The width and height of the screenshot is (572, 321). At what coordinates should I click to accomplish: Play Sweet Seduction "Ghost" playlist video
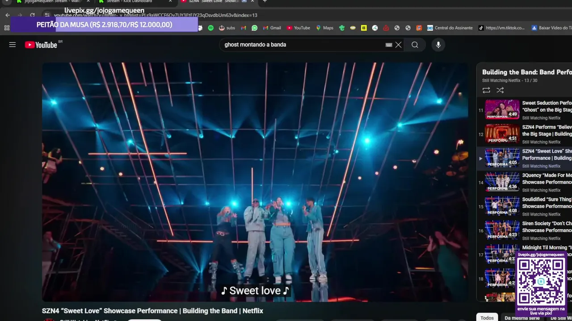point(524,110)
